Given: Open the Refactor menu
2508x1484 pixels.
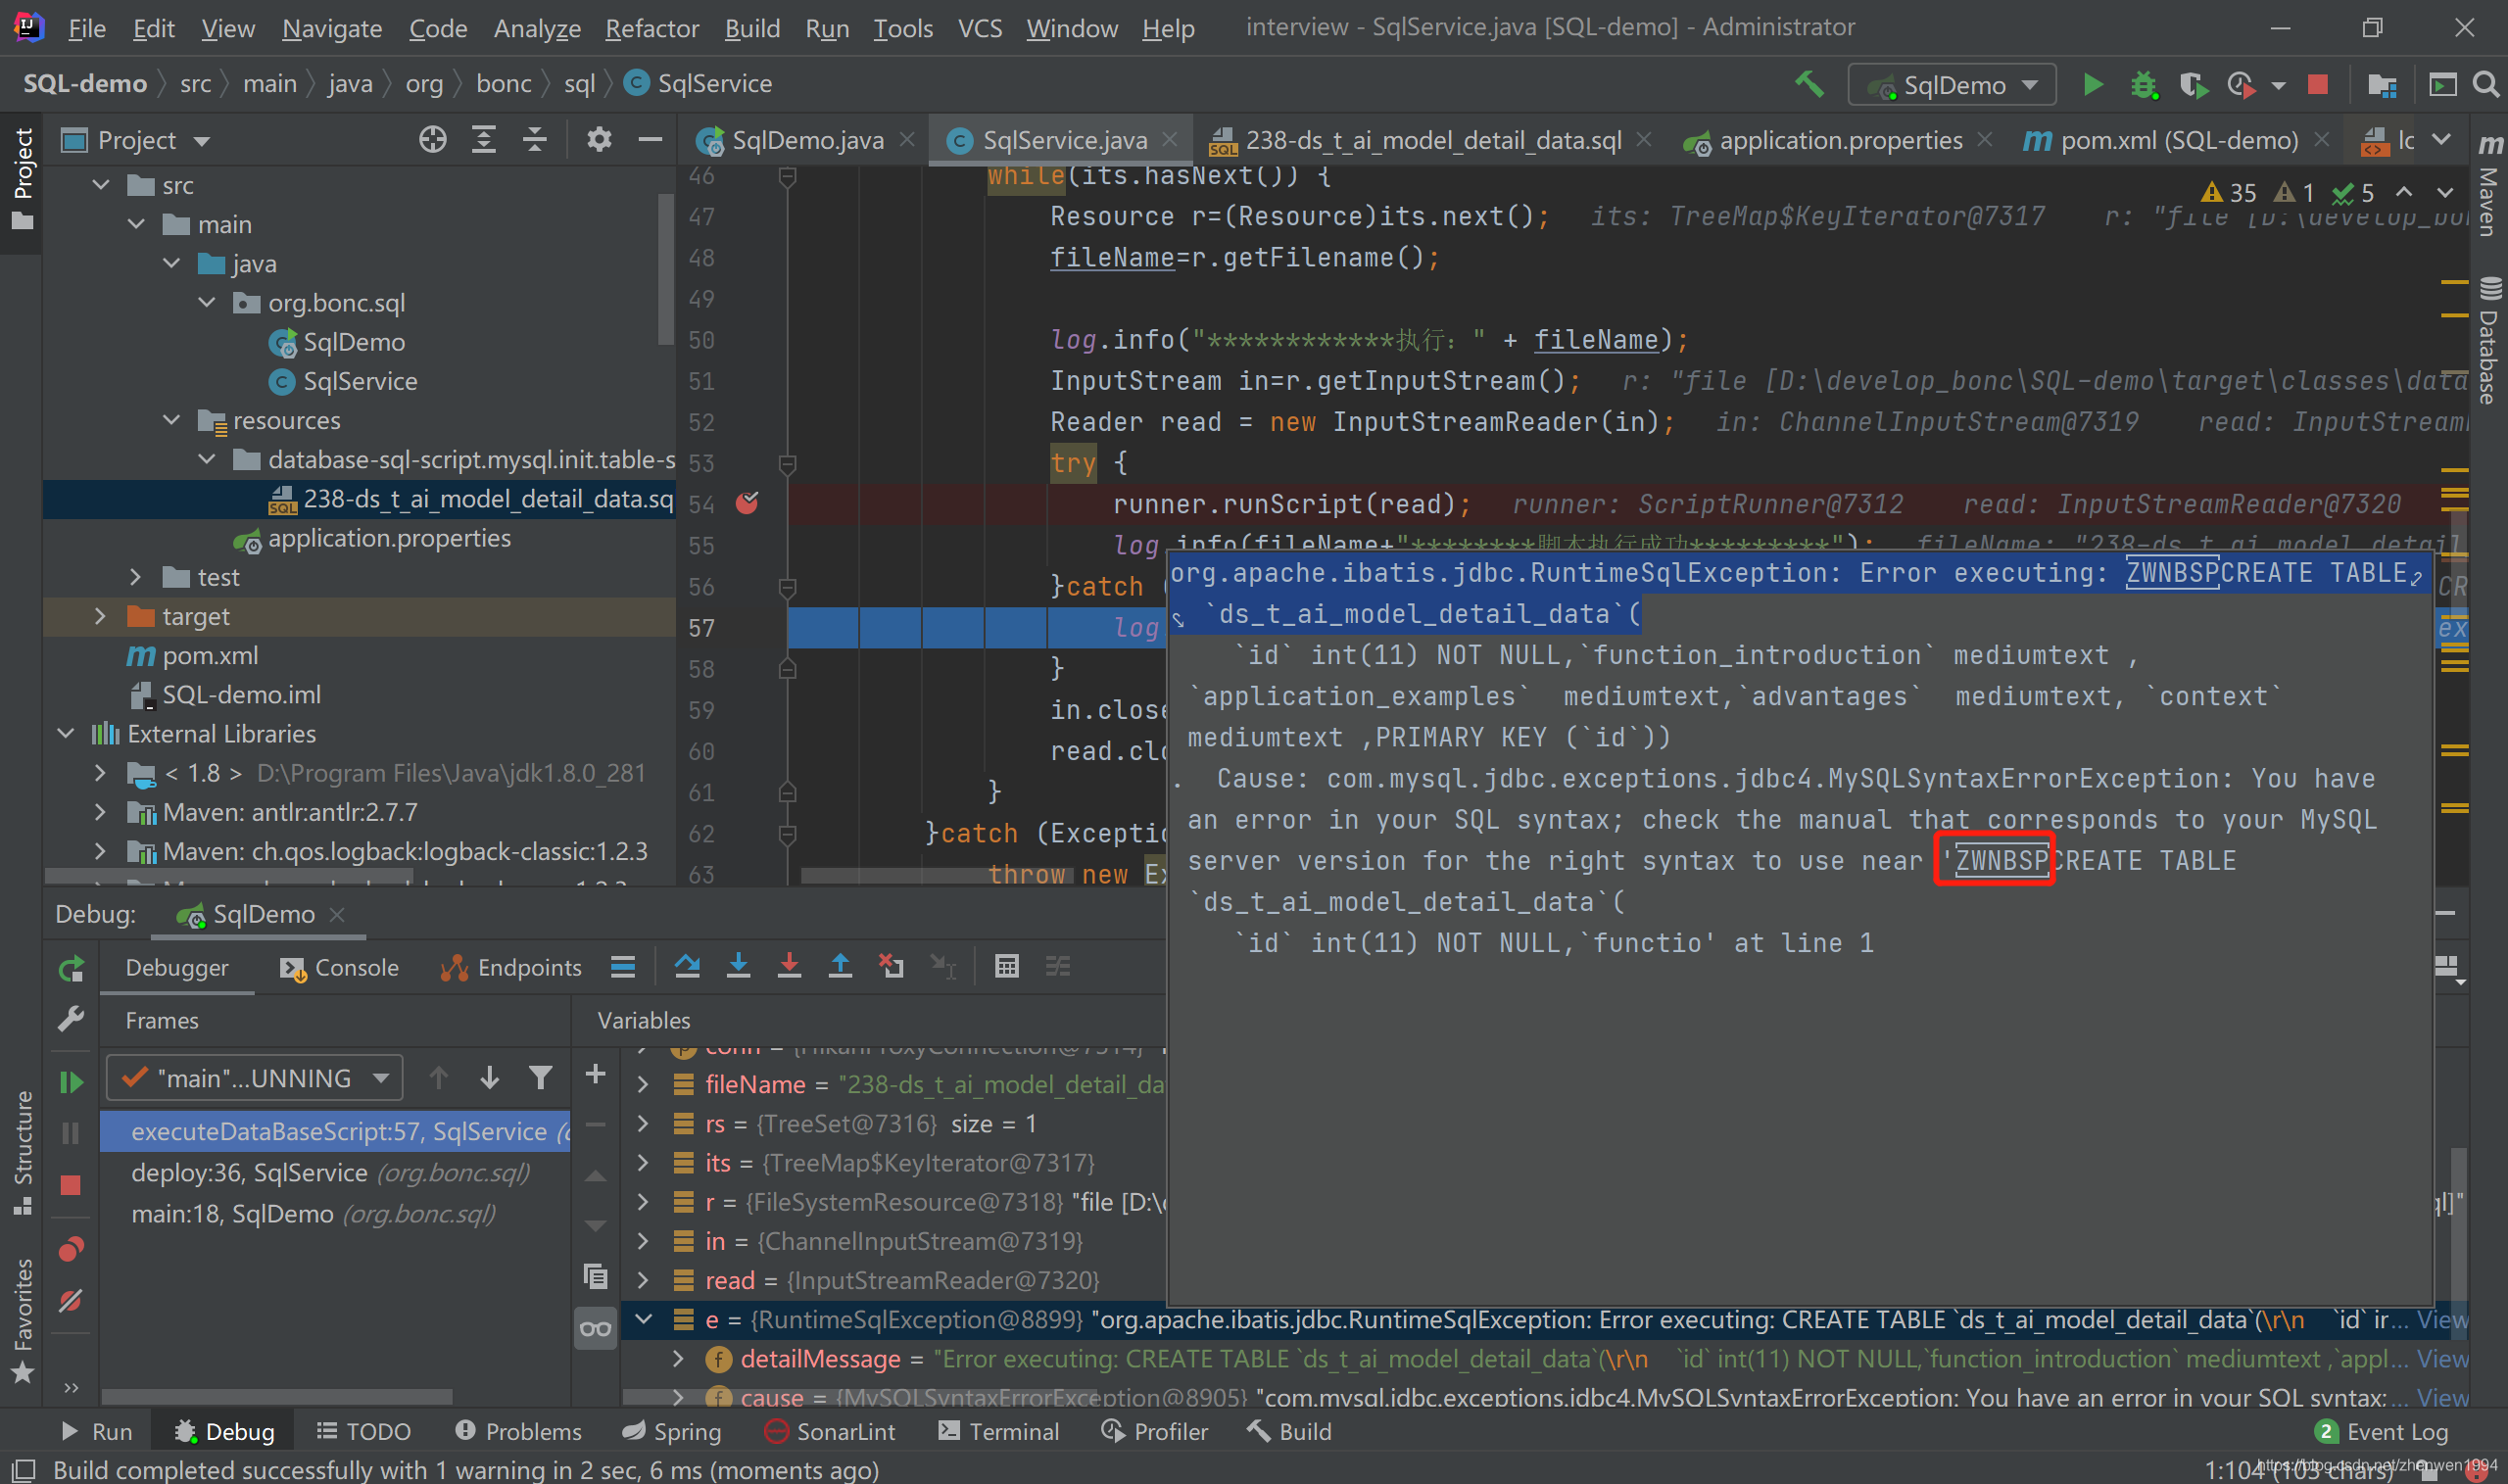Looking at the screenshot, I should 651,28.
